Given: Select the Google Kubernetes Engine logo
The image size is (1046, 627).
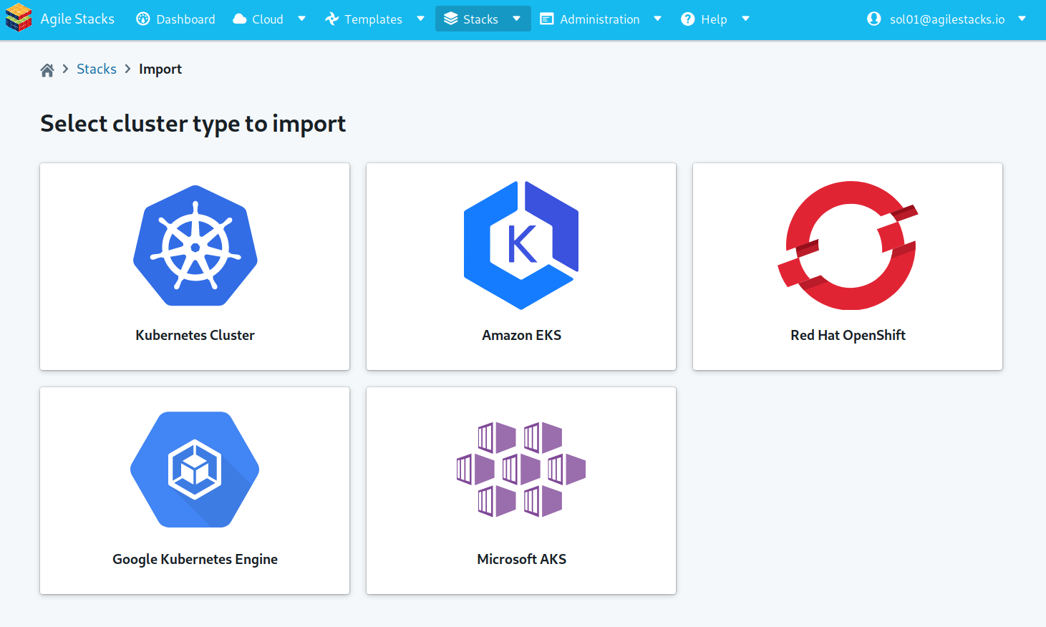Looking at the screenshot, I should click(195, 470).
